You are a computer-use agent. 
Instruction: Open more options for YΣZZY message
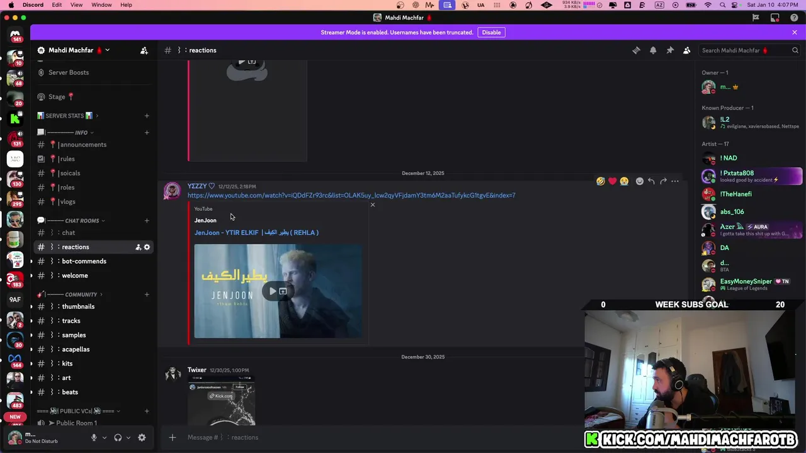(675, 181)
